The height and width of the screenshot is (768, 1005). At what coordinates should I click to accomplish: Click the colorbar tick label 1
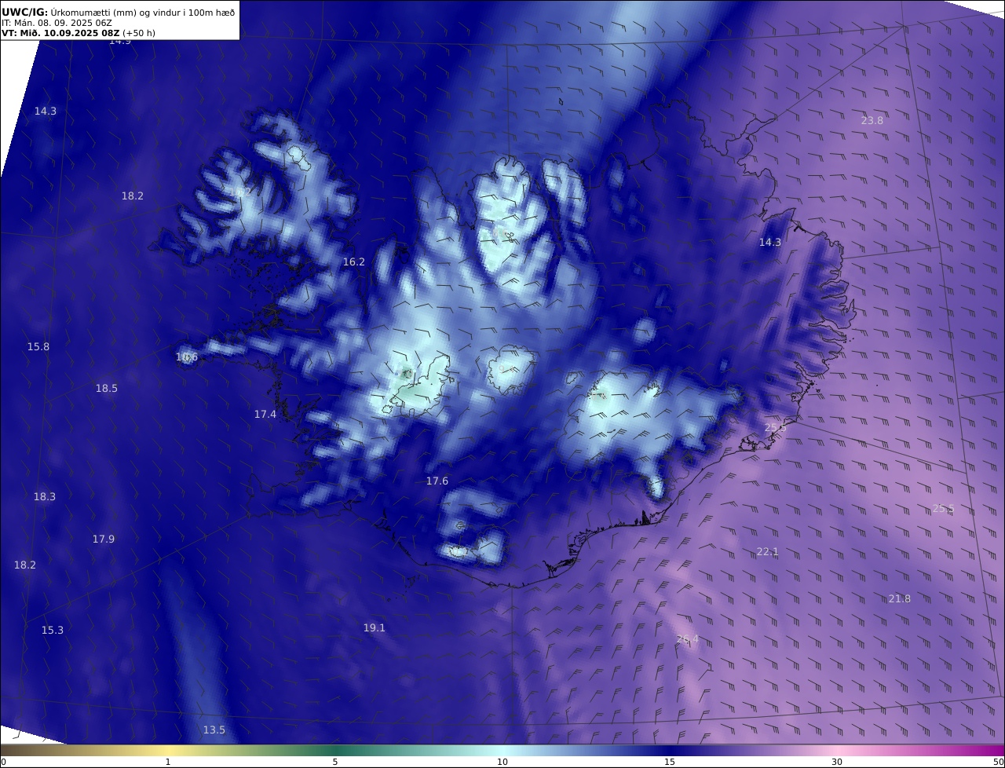click(x=168, y=762)
